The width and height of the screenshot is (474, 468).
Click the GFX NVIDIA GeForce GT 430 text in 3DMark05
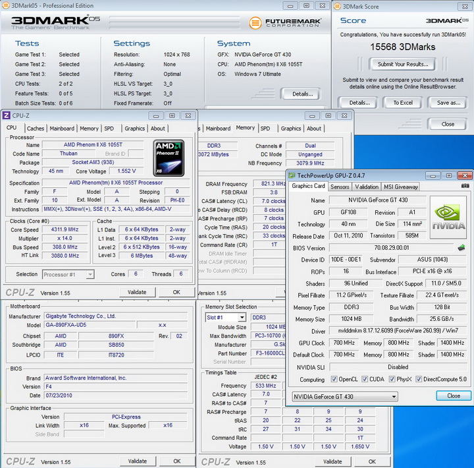263,55
